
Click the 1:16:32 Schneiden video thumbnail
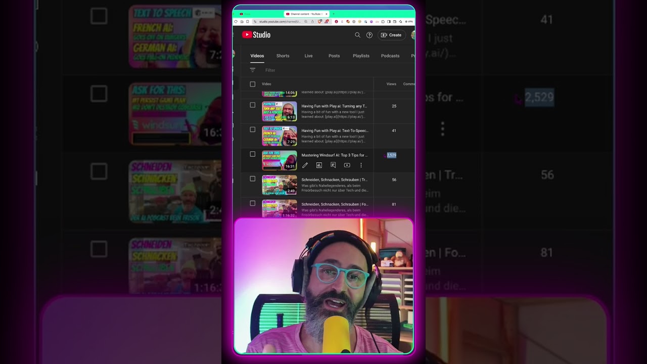point(280,209)
